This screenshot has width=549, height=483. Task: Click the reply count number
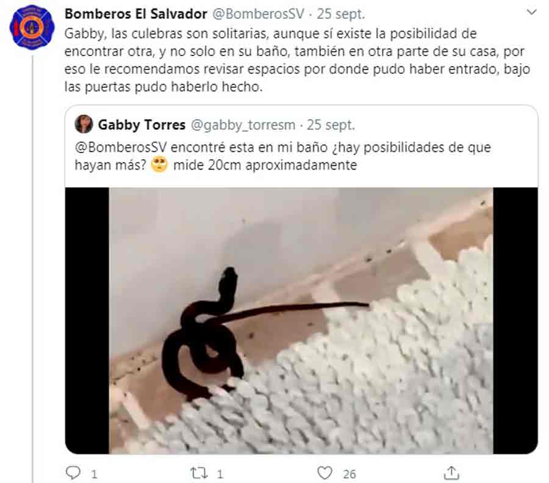94,474
